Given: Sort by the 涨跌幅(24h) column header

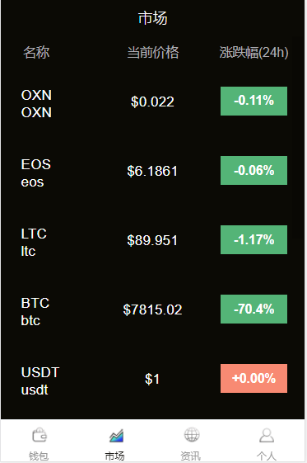Looking at the screenshot, I should coord(254,53).
